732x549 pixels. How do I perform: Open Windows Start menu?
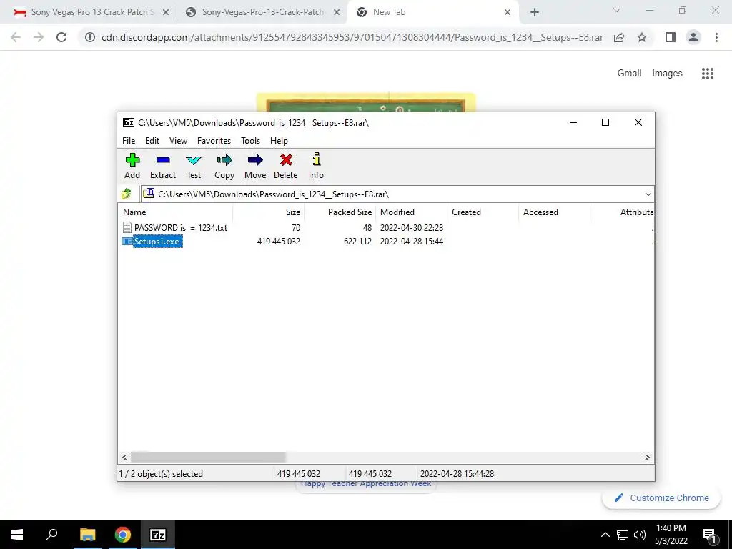click(17, 535)
